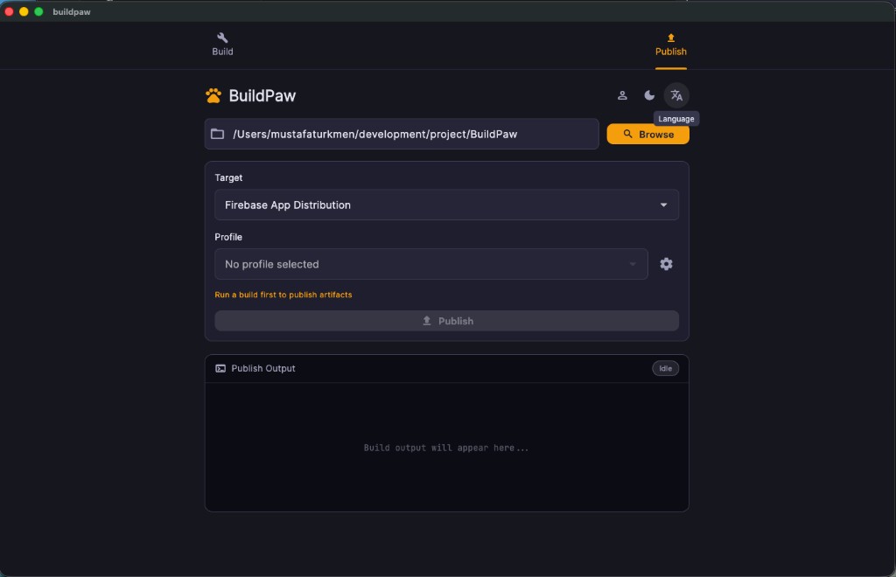Open the Firebase App Distribution dropdown
896x577 pixels.
[x=437, y=205]
